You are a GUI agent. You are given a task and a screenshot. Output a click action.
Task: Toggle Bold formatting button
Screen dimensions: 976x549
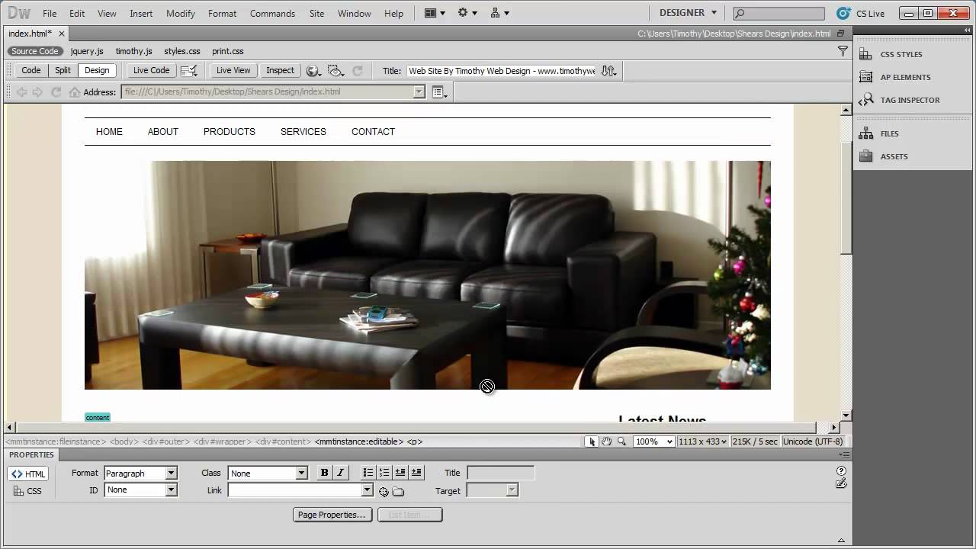(x=324, y=473)
